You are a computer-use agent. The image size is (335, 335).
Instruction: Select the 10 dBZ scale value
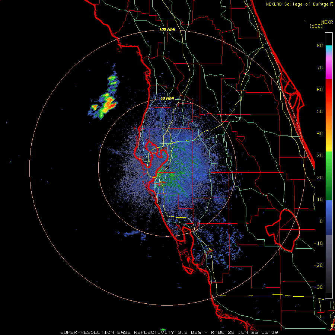(x=319, y=200)
